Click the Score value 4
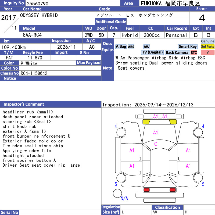The width and height of the screenshot is (215, 215). point(202,18)
